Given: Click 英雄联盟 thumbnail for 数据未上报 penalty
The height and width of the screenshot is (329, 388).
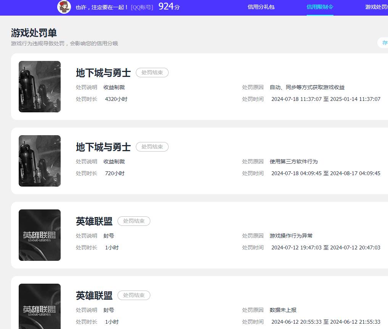Looking at the screenshot, I should pos(40,307).
